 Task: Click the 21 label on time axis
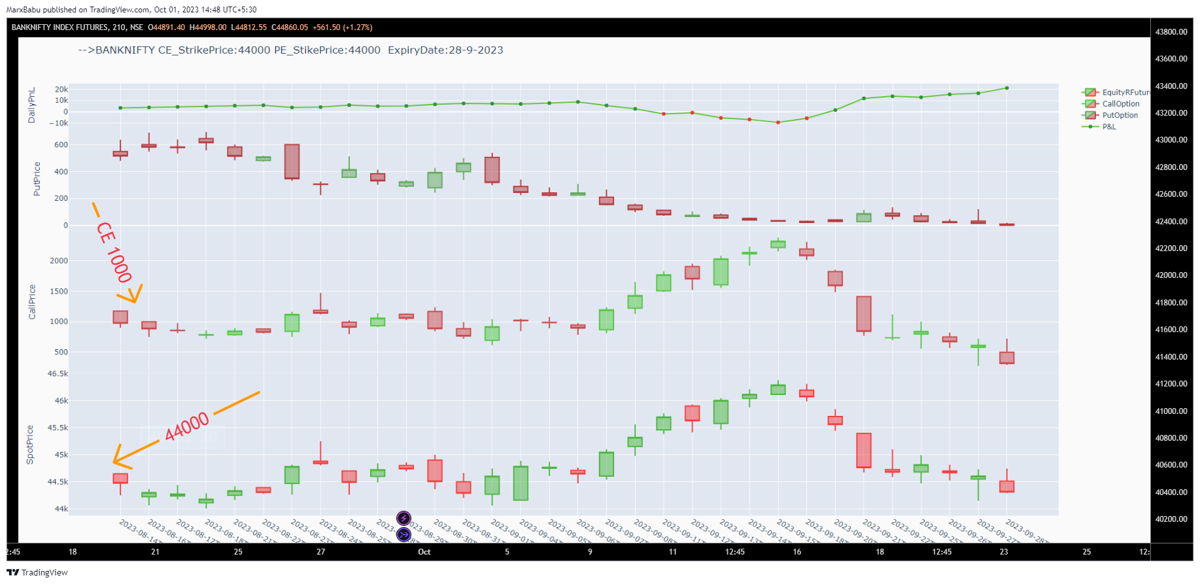[155, 552]
